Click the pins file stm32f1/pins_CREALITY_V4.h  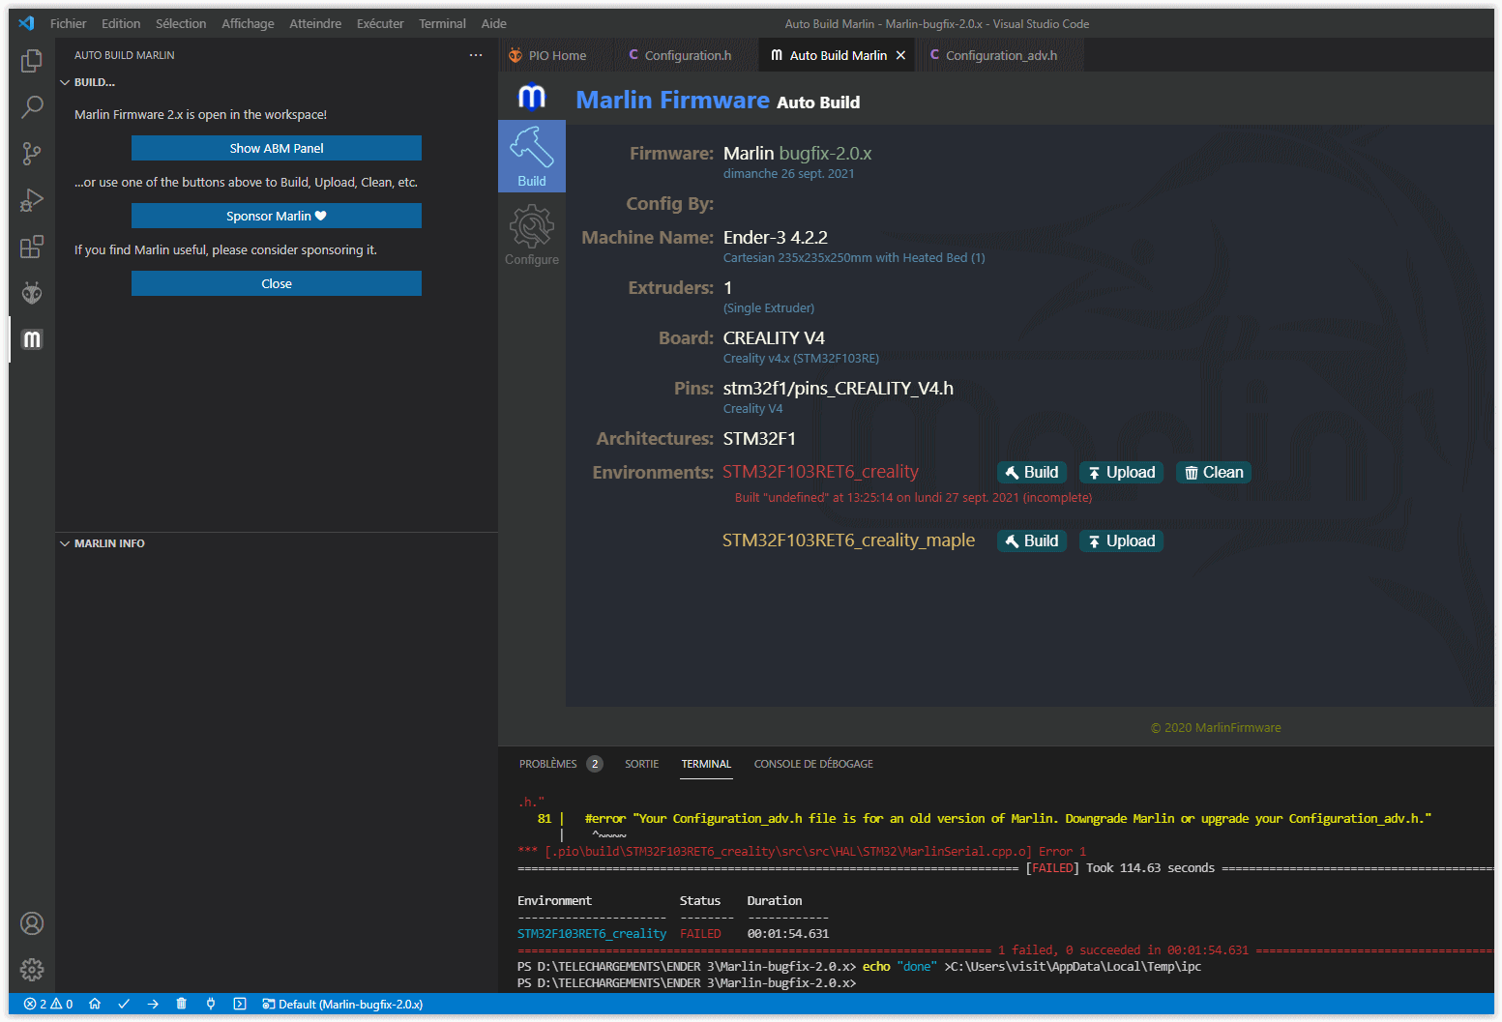pyautogui.click(x=839, y=388)
